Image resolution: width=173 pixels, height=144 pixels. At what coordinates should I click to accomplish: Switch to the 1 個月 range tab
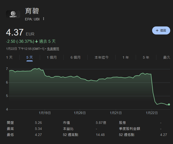pos(52,57)
